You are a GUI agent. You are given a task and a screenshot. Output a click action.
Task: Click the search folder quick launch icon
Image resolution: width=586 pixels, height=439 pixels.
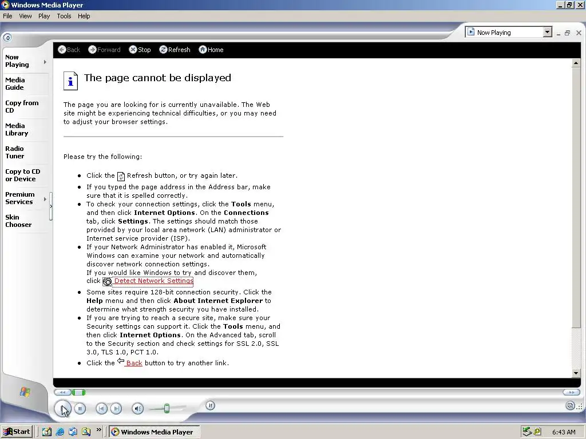(x=86, y=432)
